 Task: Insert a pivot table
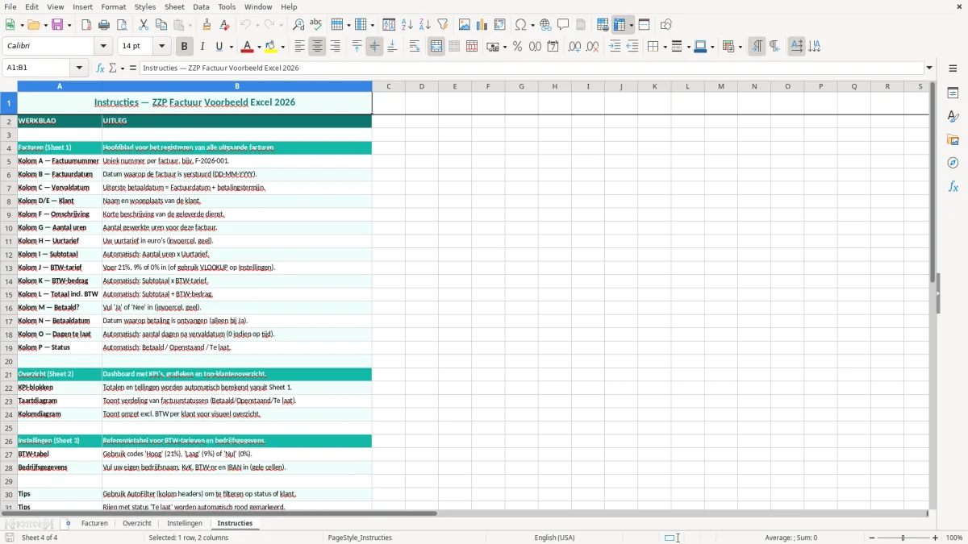pos(499,25)
